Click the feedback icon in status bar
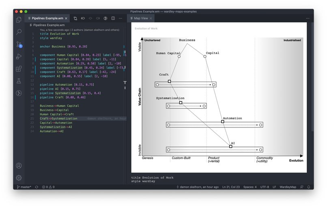This screenshot has width=327, height=207. click(301, 187)
